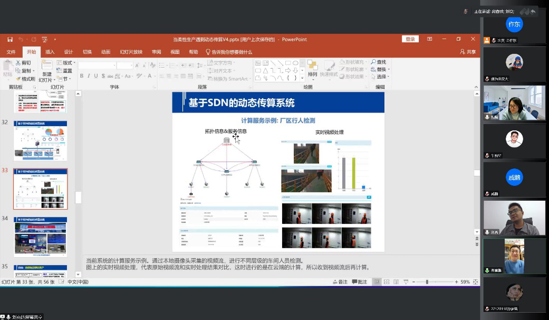Expand the shapes gallery more arrow
The height and width of the screenshot is (320, 549).
(x=302, y=78)
